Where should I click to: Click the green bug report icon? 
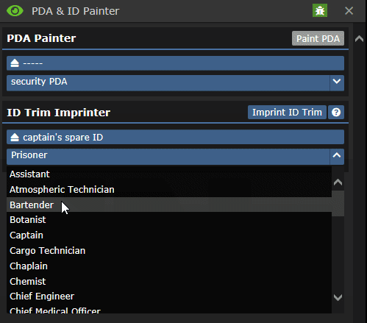[320, 11]
